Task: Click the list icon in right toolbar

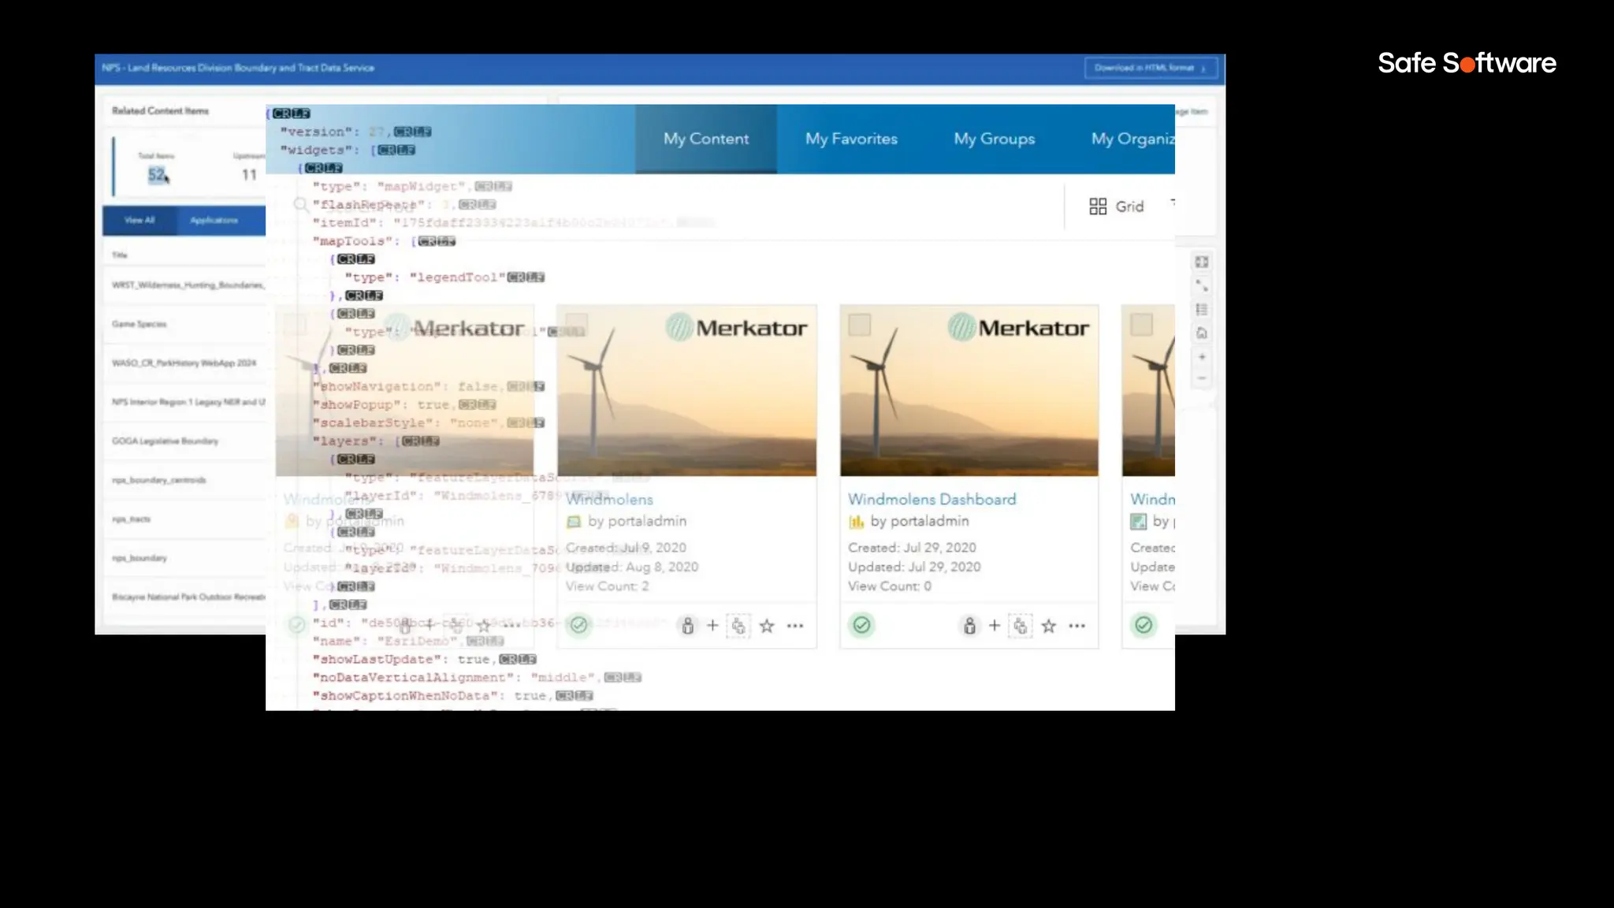Action: tap(1202, 310)
